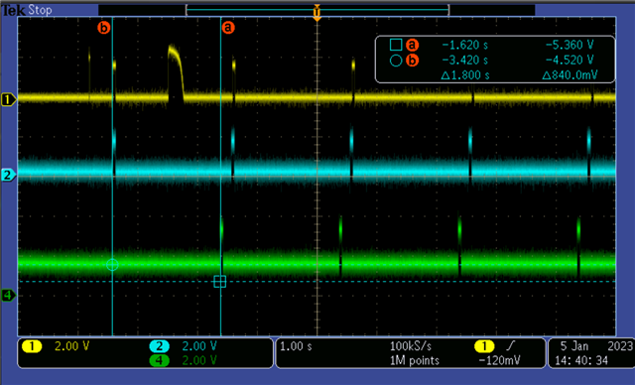This screenshot has width=635, height=385.
Task: Click the Tek Stop acquisition status label
Action: 28,10
